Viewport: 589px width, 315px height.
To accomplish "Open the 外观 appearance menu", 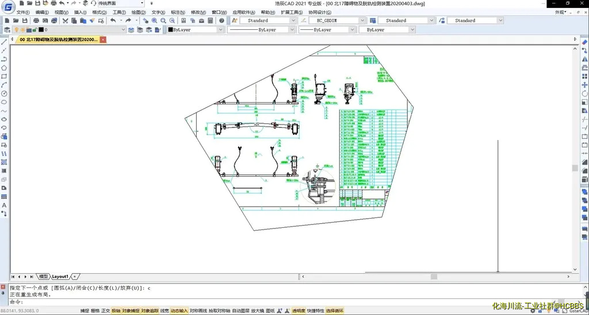I will (x=560, y=13).
